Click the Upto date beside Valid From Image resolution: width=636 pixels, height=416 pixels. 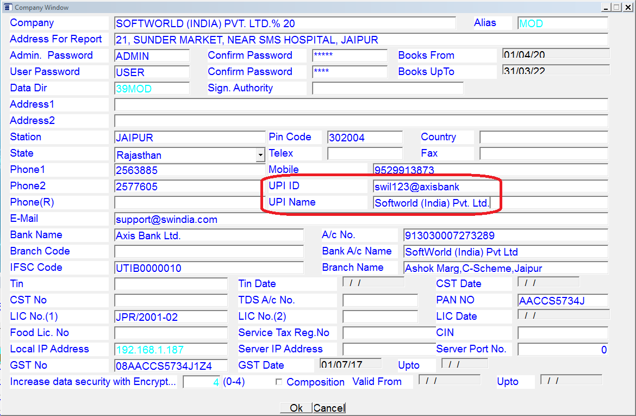571,380
